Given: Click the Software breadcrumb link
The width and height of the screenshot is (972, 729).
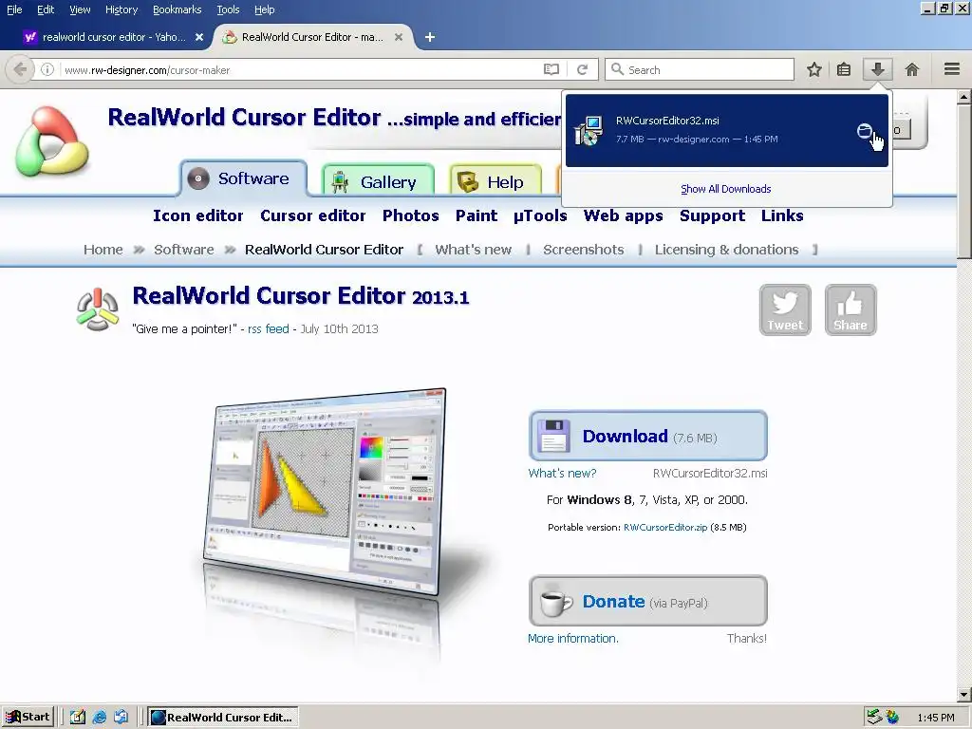Looking at the screenshot, I should [x=183, y=250].
